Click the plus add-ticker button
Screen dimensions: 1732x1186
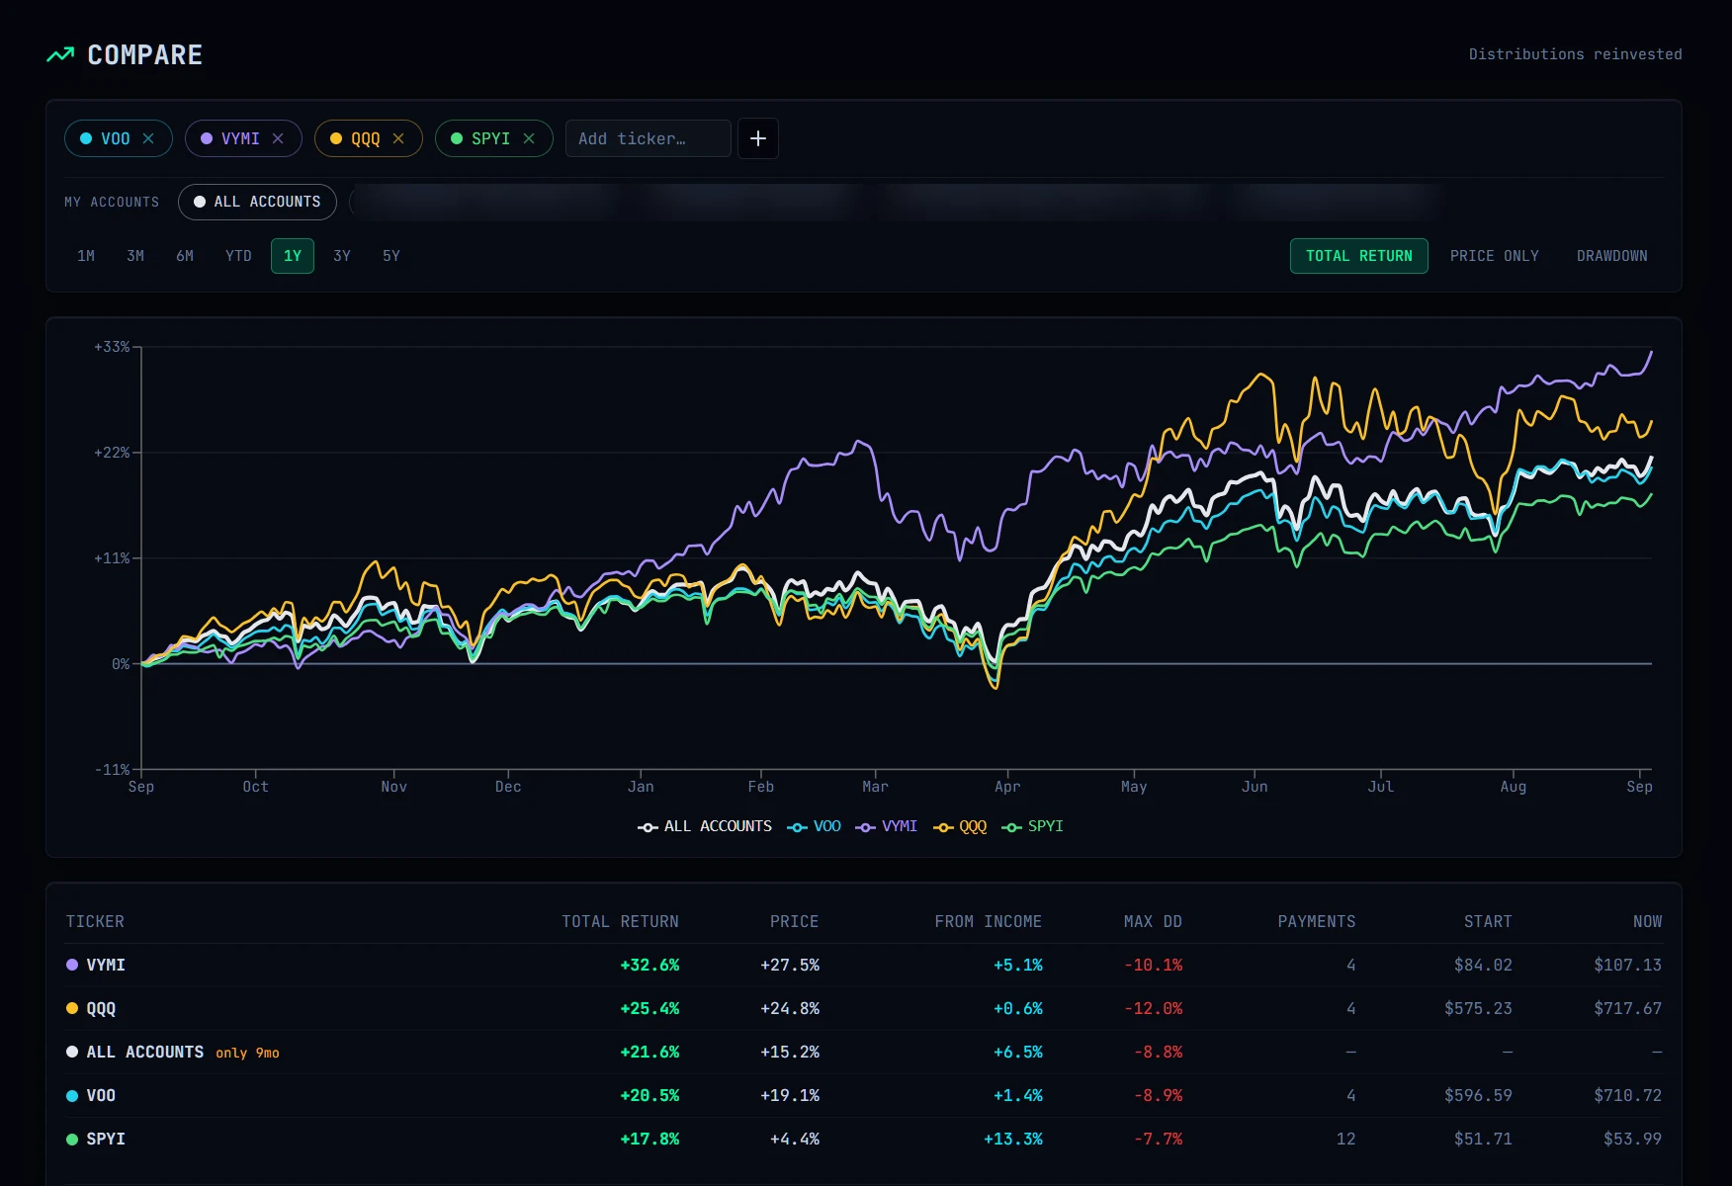(758, 138)
